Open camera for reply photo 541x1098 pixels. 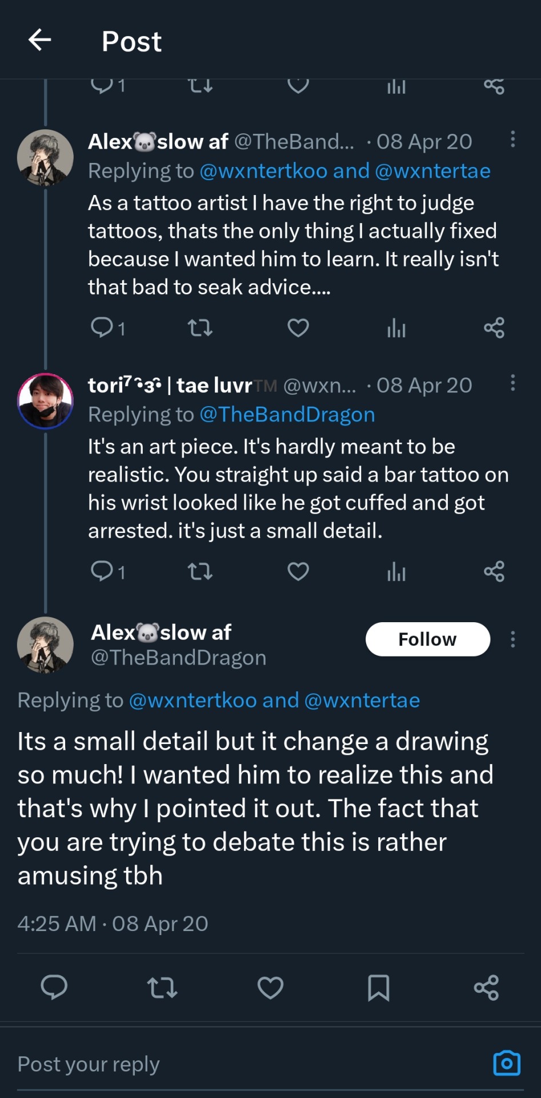click(506, 1063)
